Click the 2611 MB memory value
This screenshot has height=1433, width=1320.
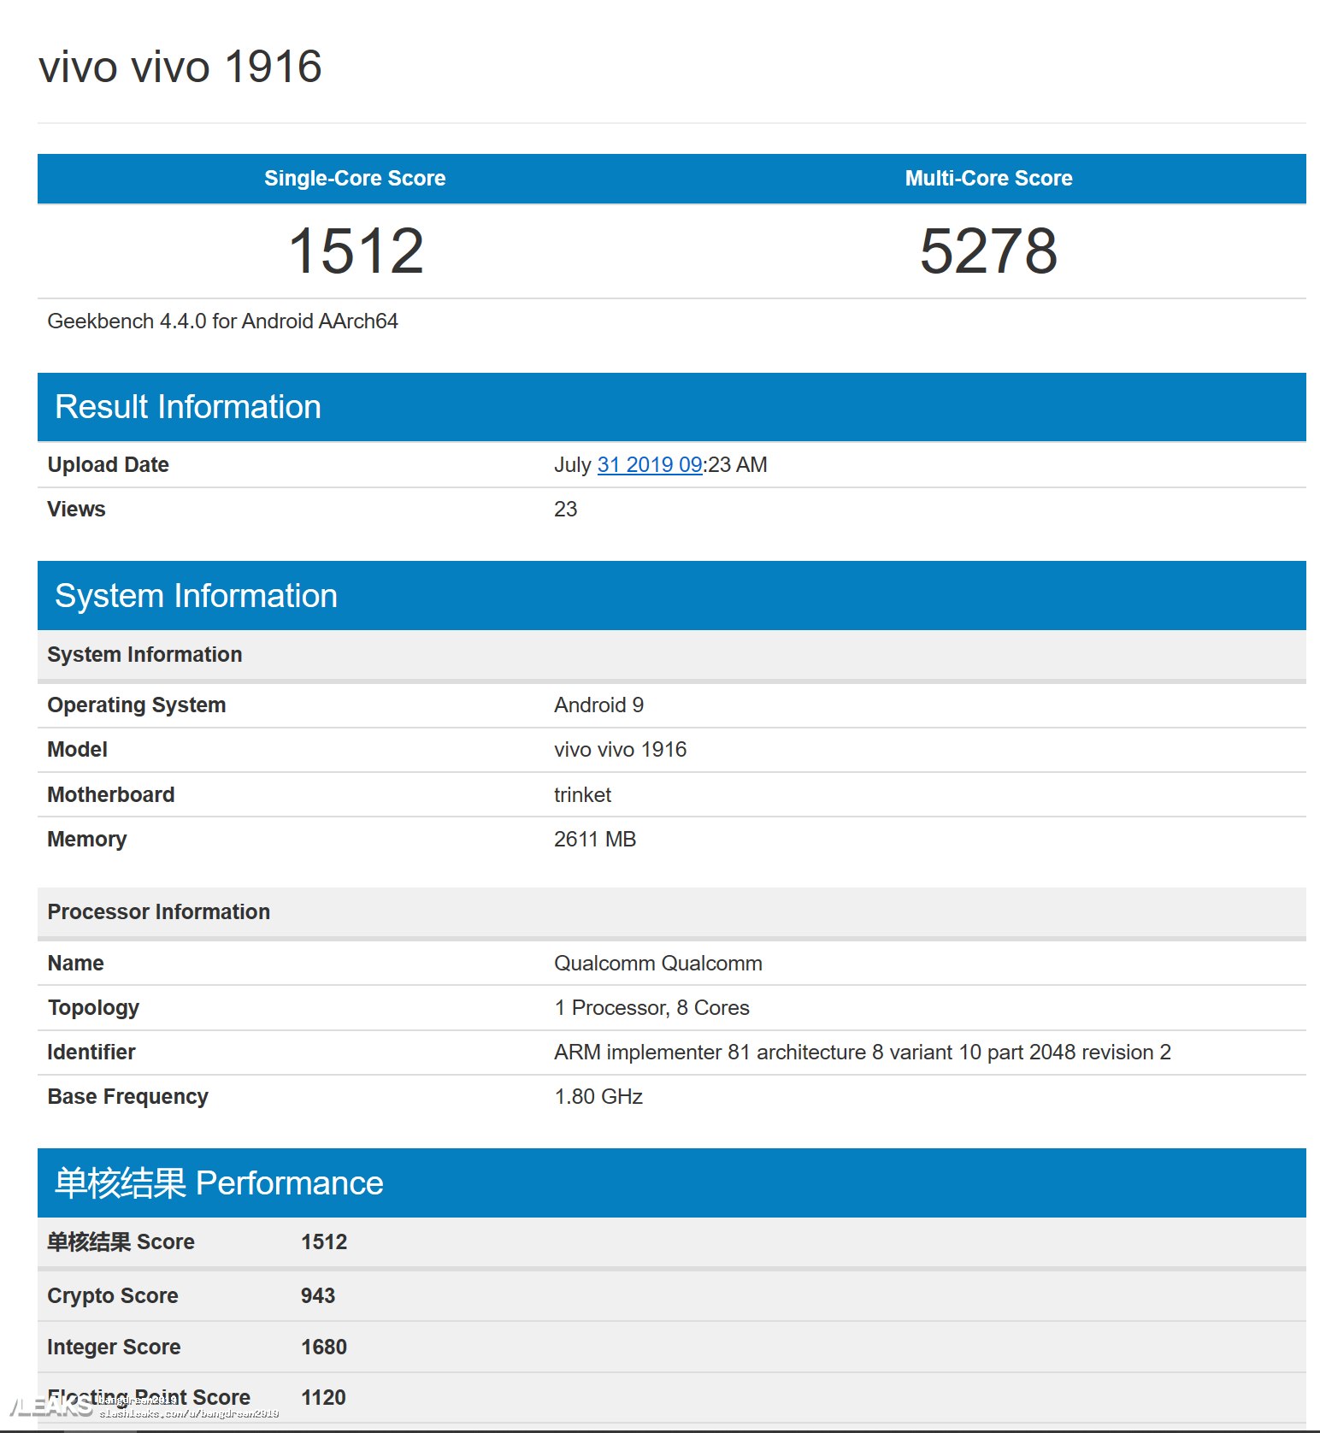coord(595,840)
